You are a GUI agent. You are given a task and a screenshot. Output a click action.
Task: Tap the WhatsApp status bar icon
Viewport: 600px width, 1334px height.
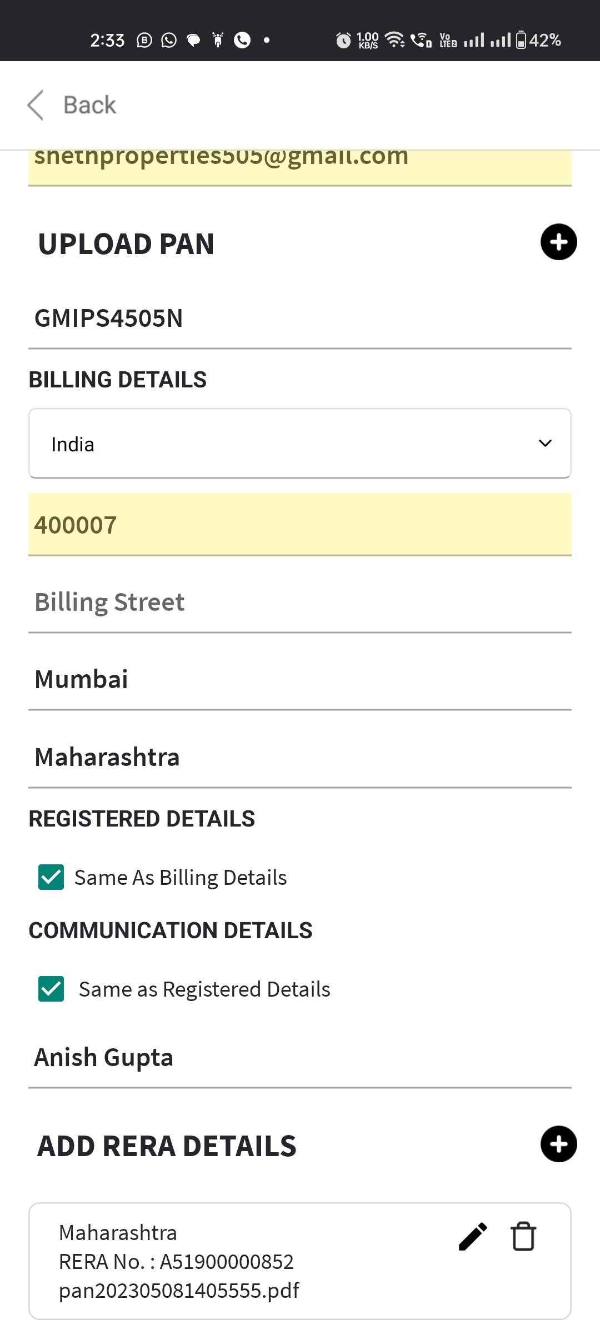click(169, 40)
